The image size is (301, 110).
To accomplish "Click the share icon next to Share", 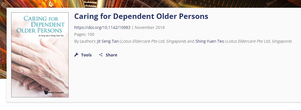I will click(101, 55).
